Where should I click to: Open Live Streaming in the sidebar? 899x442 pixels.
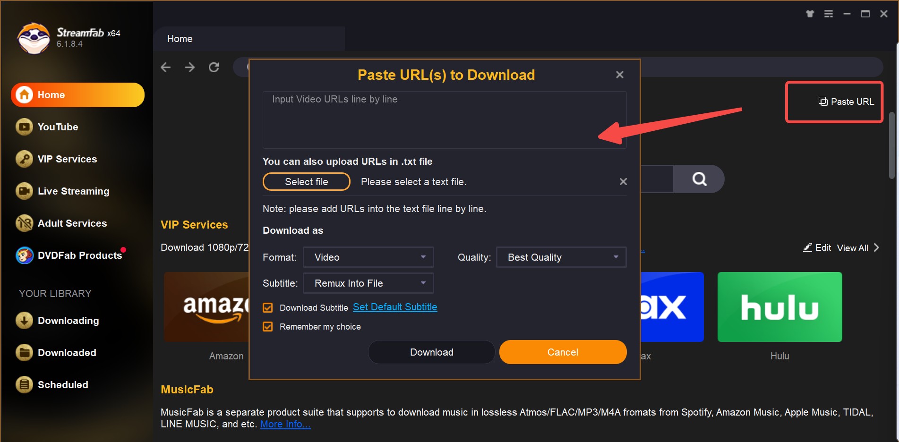[x=73, y=191]
